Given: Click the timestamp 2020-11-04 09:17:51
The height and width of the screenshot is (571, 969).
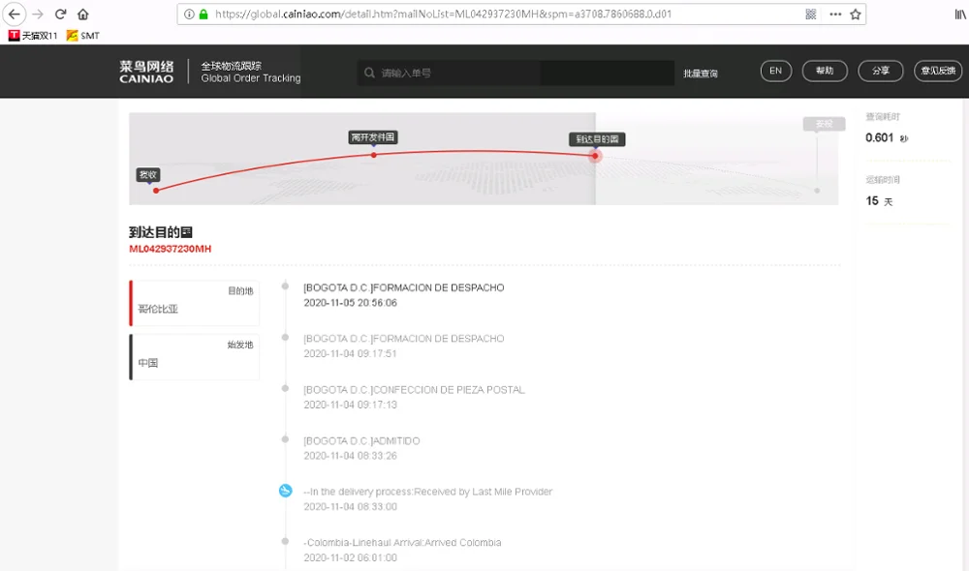Looking at the screenshot, I should 350,353.
